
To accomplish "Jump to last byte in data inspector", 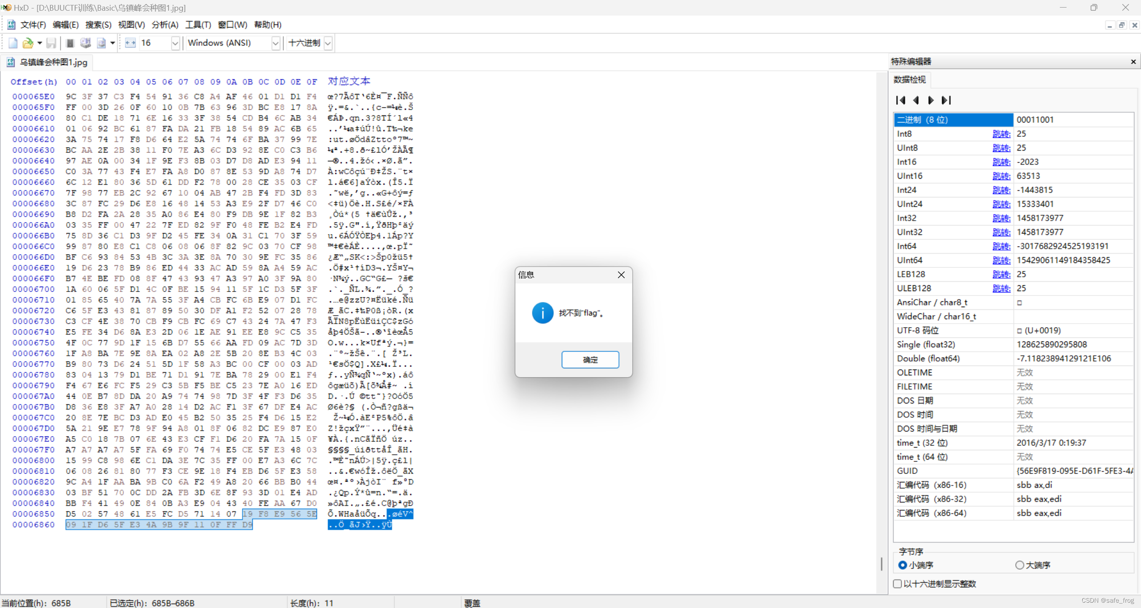I will click(946, 100).
